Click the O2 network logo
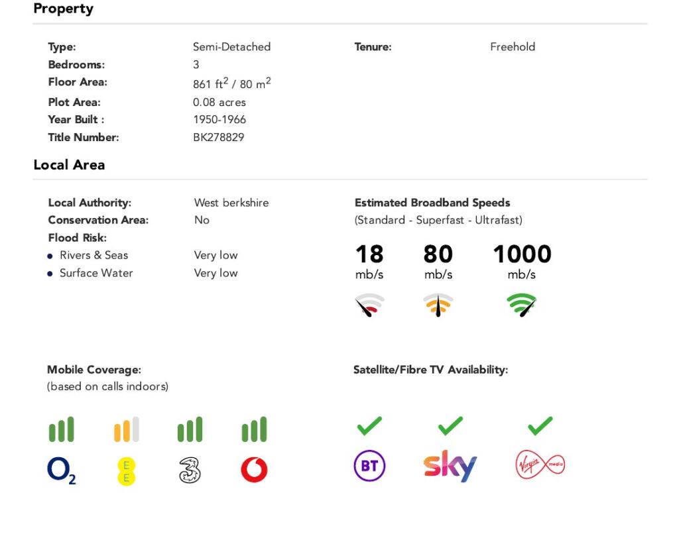Image resolution: width=679 pixels, height=546 pixels. (61, 470)
